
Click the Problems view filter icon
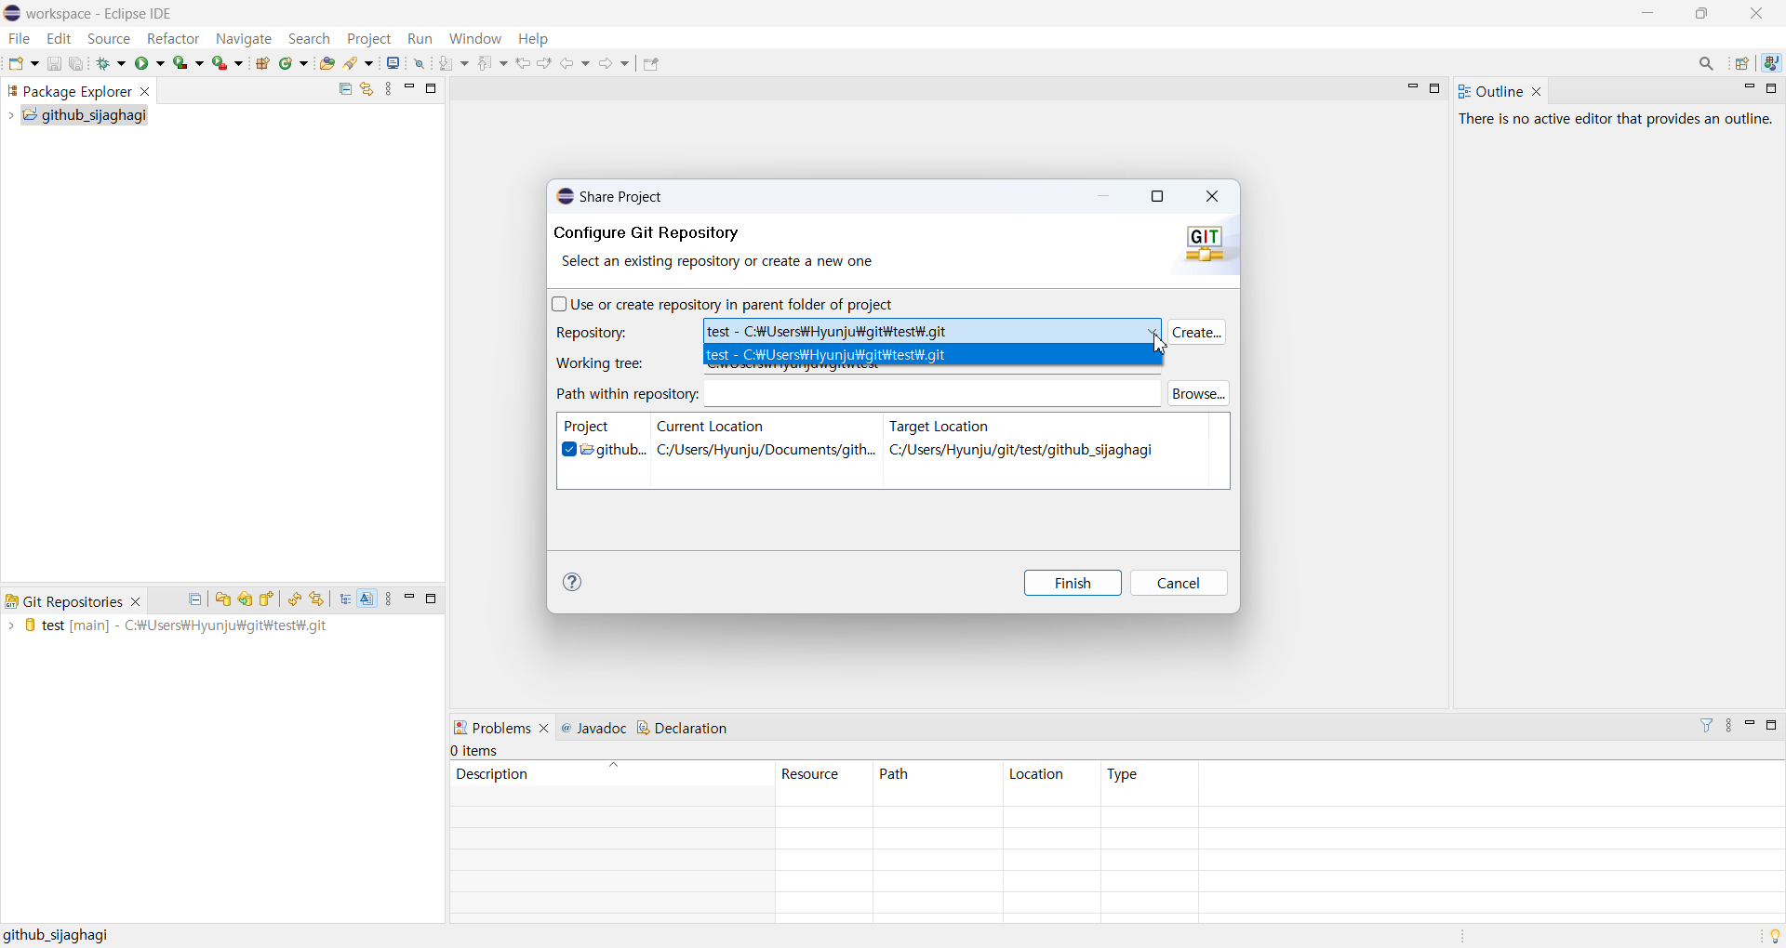click(x=1707, y=725)
